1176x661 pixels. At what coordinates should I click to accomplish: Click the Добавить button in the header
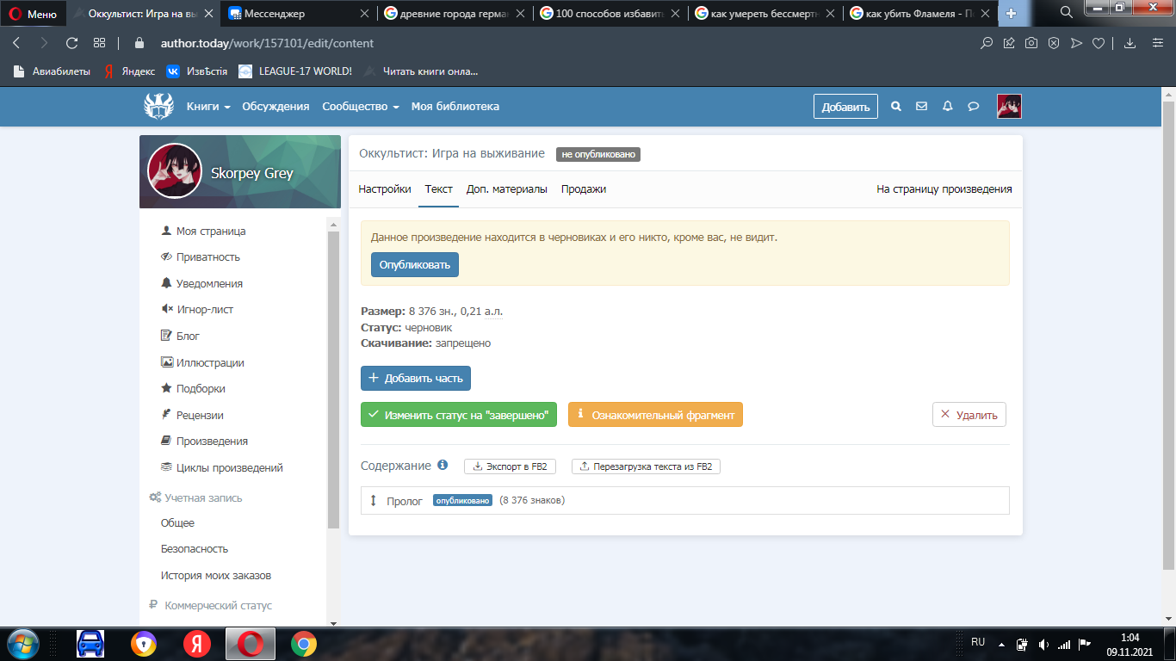point(845,107)
